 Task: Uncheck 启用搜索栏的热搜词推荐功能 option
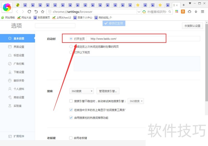coord(71,118)
